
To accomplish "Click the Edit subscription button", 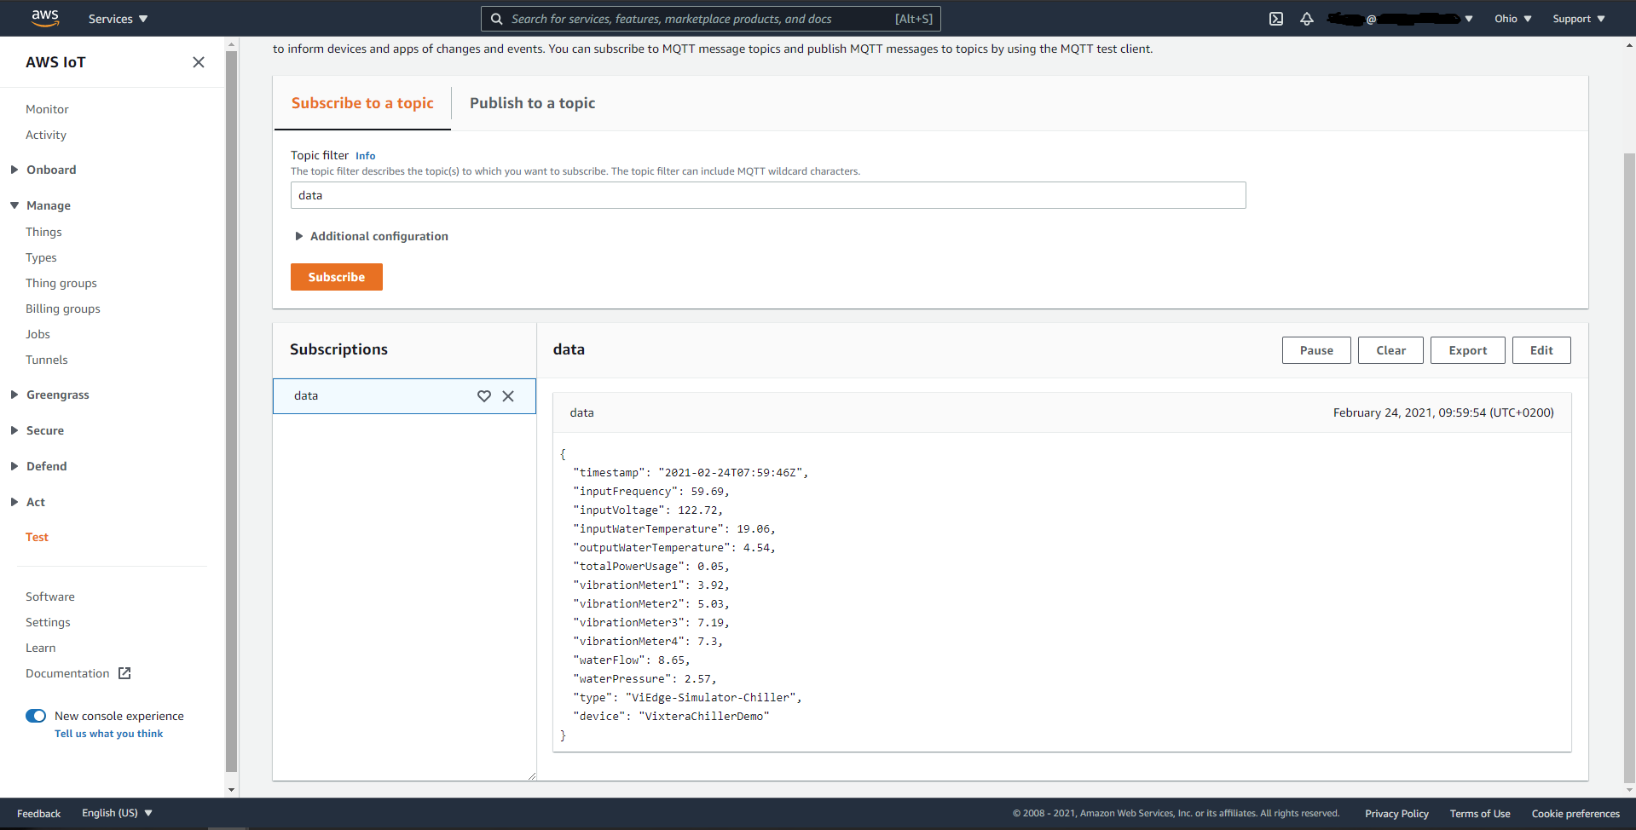I will point(1541,350).
